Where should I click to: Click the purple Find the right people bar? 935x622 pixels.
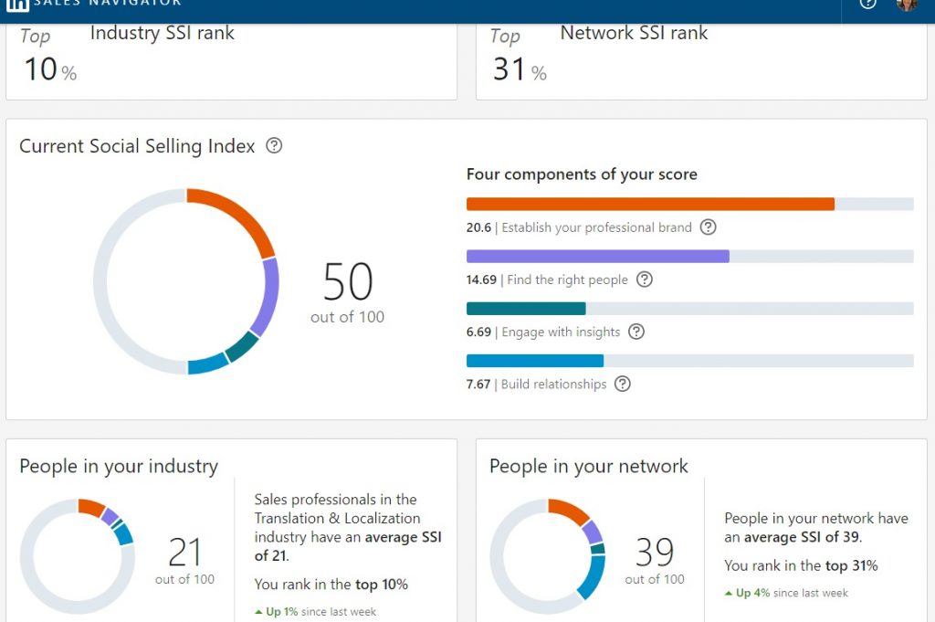[x=597, y=257]
